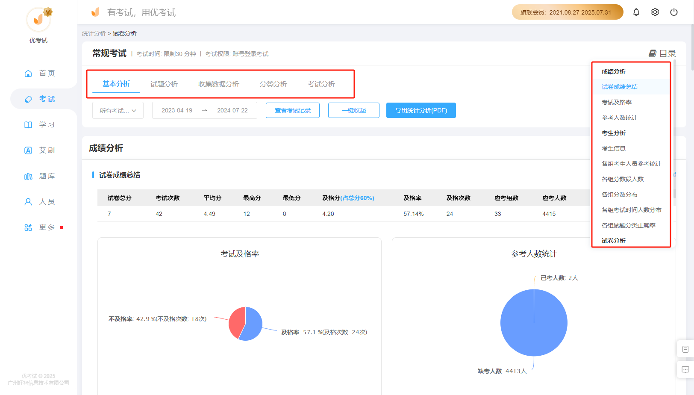This screenshot has width=694, height=395.
Task: Switch to 考试分析 tab
Action: [321, 84]
